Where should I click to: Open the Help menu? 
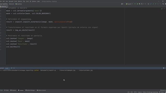38,1
